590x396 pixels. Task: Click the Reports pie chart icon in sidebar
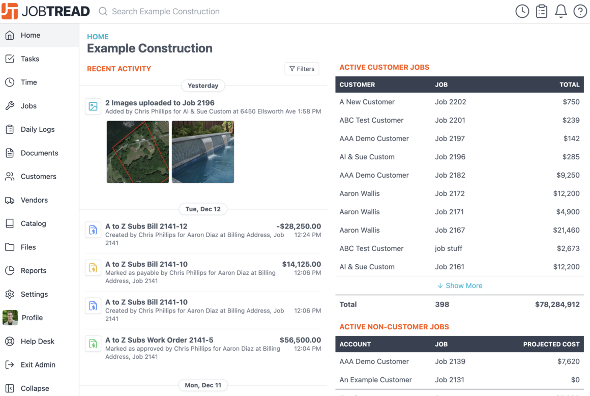pyautogui.click(x=10, y=270)
